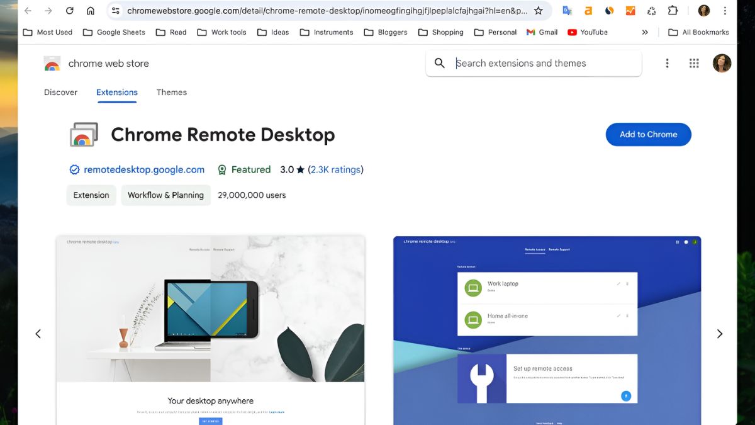Screen dimensions: 755x425
Task: Open the blue Remote Access screenshot thumbnail
Action: [x=547, y=331]
